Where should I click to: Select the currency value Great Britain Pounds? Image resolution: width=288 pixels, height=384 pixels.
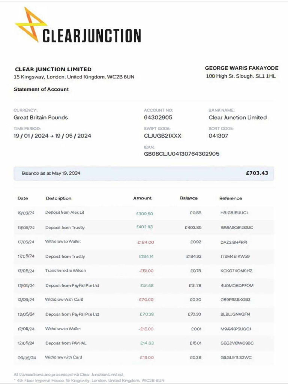40,117
